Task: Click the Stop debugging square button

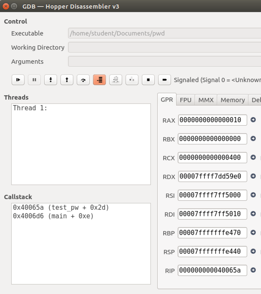Action: [148, 79]
